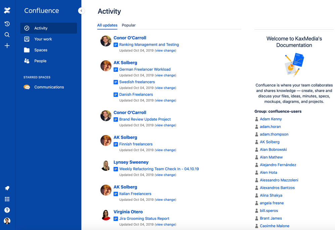Viewport: 335px width, 230px height.
Task: Open the Help question mark icon
Action: coord(7,210)
